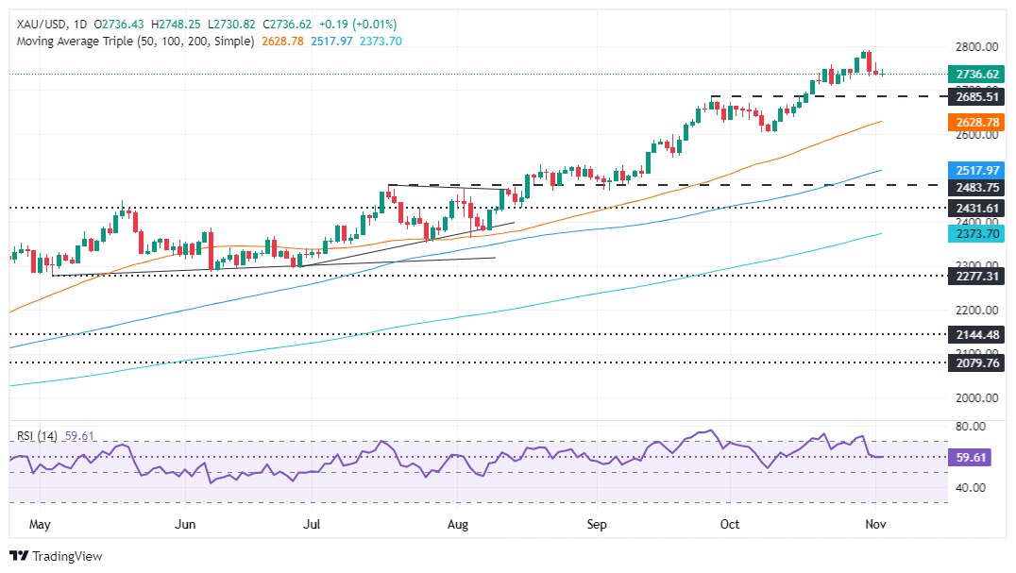Click the 2144.48 price level label
This screenshot has height=573, width=1016.
(977, 334)
